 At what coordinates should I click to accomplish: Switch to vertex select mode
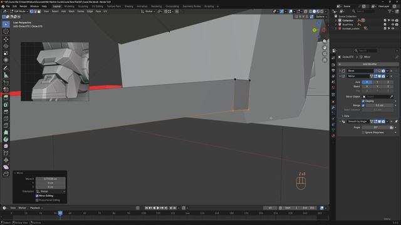pyautogui.click(x=32, y=11)
